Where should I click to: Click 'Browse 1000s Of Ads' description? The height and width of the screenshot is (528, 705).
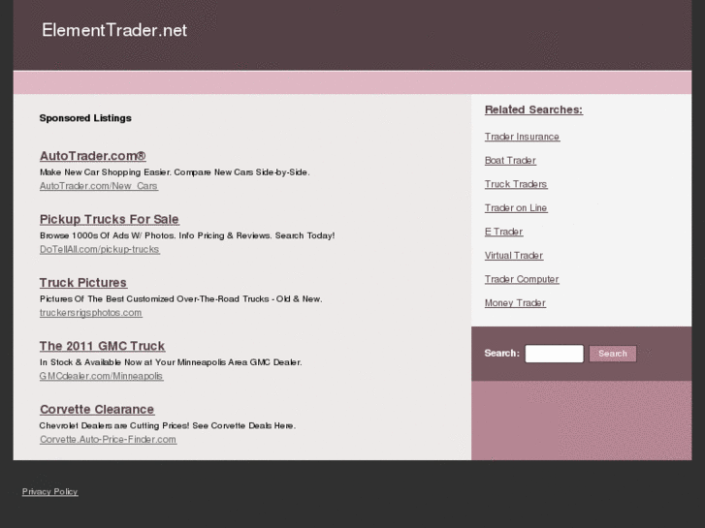187,235
